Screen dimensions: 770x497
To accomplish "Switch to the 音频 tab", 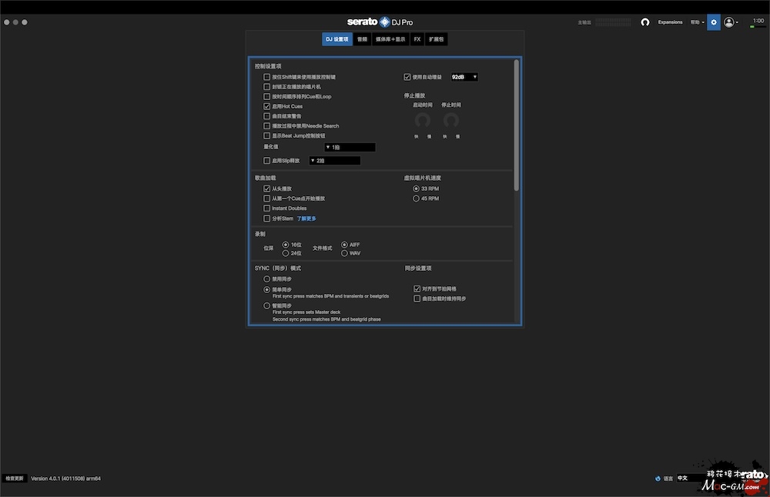I will click(362, 38).
